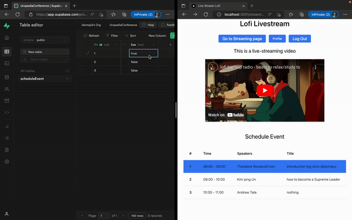Click the localhost address bar

[243, 15]
